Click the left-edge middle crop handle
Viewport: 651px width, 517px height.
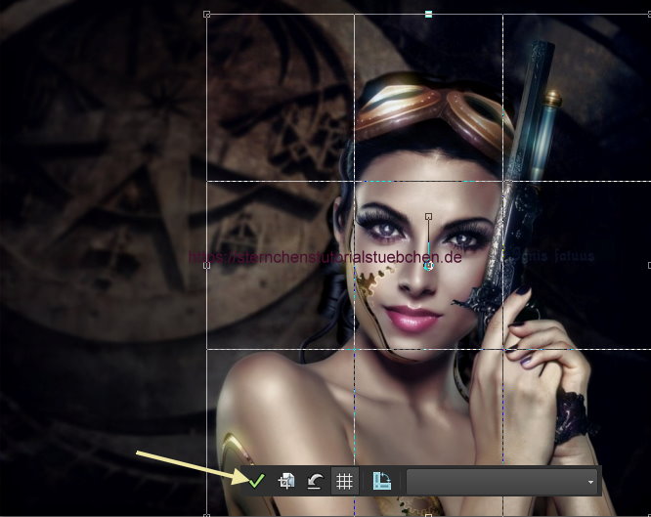pyautogui.click(x=207, y=266)
